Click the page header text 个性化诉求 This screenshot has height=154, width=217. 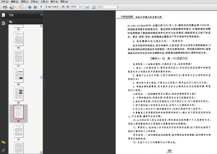(x=127, y=17)
